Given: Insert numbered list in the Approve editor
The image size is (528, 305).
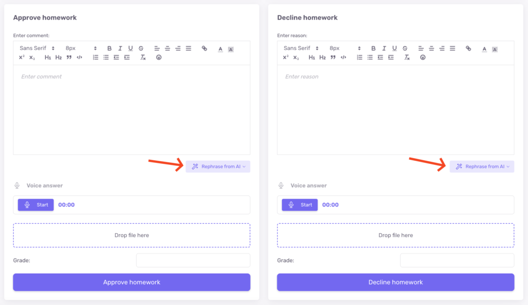Looking at the screenshot, I should (95, 57).
